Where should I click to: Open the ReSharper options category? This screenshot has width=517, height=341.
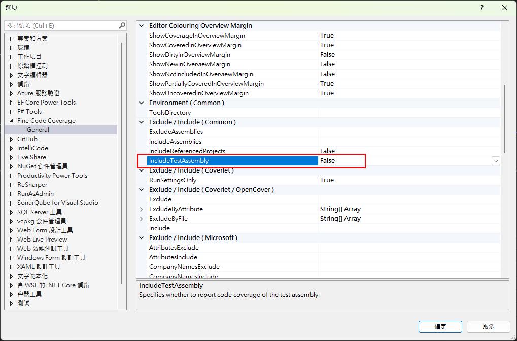click(32, 185)
